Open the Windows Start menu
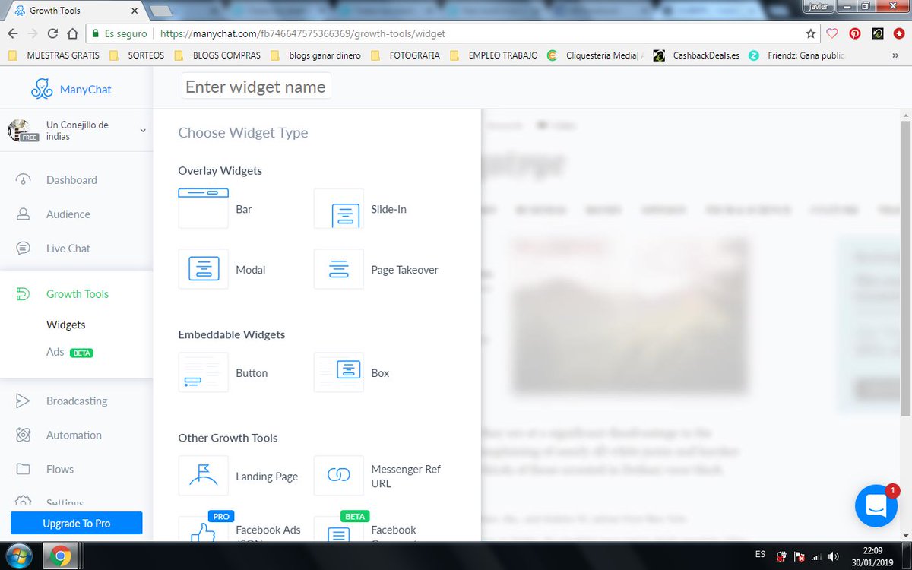The image size is (912, 570). (17, 556)
